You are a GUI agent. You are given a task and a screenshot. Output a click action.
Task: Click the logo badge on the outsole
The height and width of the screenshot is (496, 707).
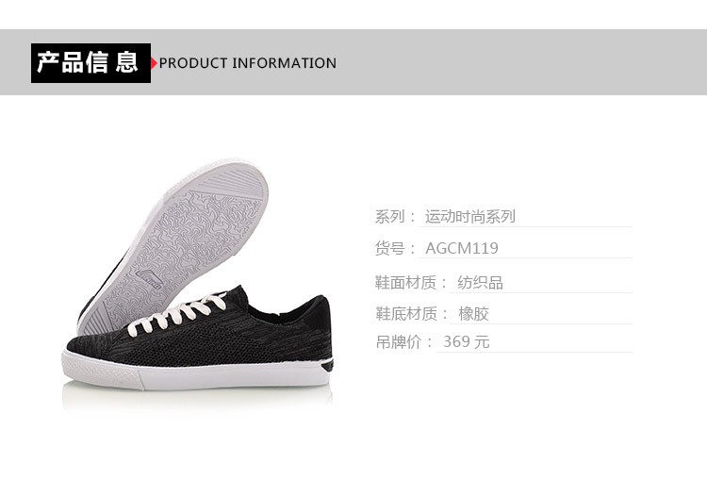pos(147,279)
